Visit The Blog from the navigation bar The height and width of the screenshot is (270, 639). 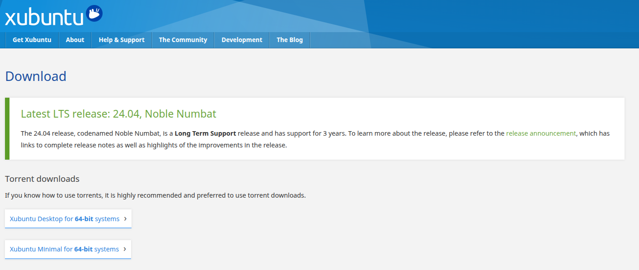pyautogui.click(x=290, y=40)
